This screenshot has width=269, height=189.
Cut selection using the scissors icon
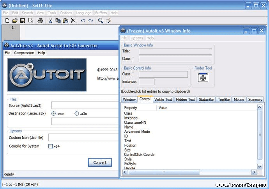point(51,21)
